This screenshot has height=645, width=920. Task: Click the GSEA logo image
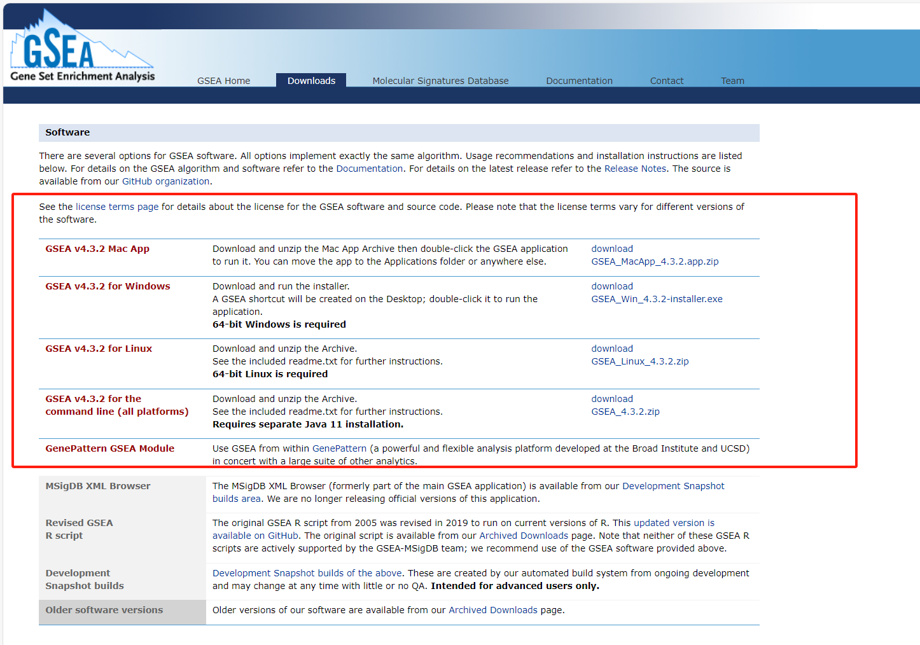point(82,46)
